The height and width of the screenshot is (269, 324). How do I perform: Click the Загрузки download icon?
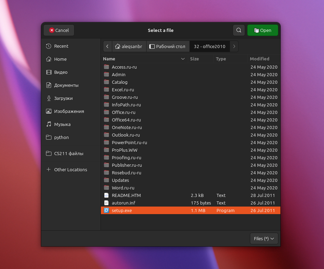tap(48, 98)
